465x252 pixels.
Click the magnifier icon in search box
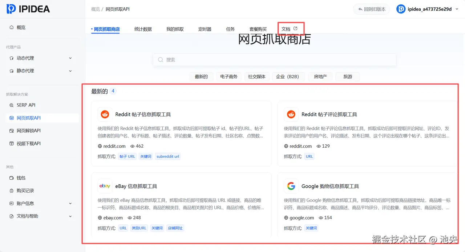(161, 60)
